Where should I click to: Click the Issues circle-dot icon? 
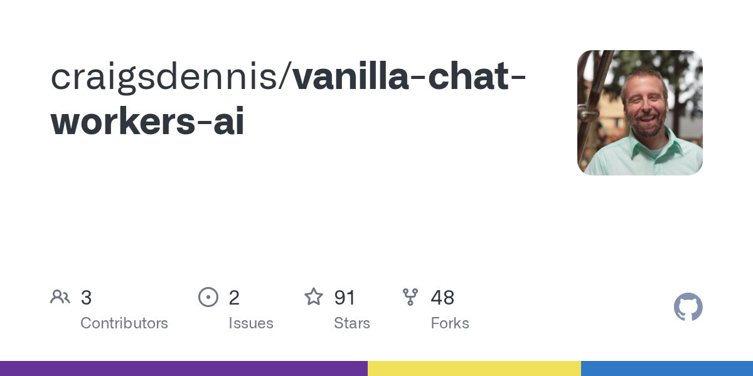click(208, 297)
